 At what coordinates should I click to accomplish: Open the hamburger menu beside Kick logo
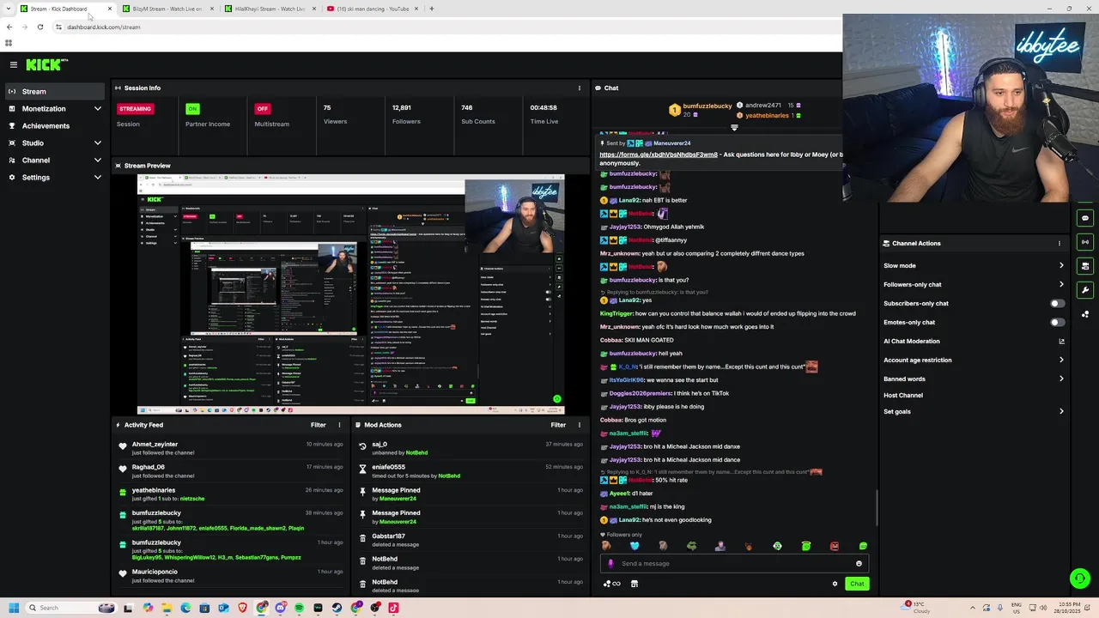[14, 64]
